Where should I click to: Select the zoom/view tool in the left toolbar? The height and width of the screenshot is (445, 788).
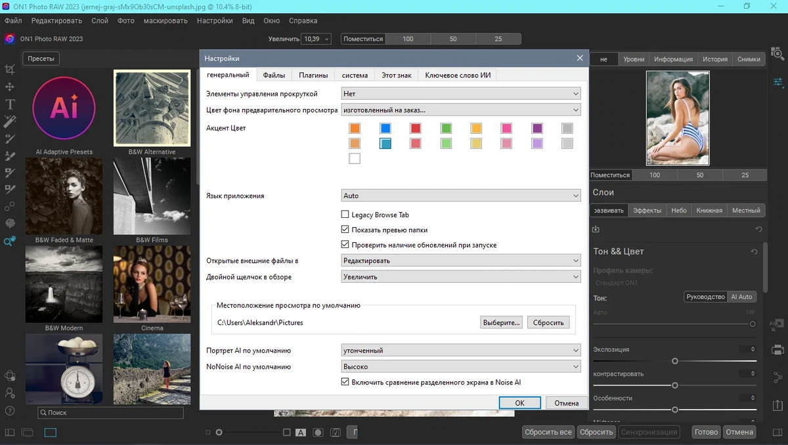pyautogui.click(x=10, y=241)
